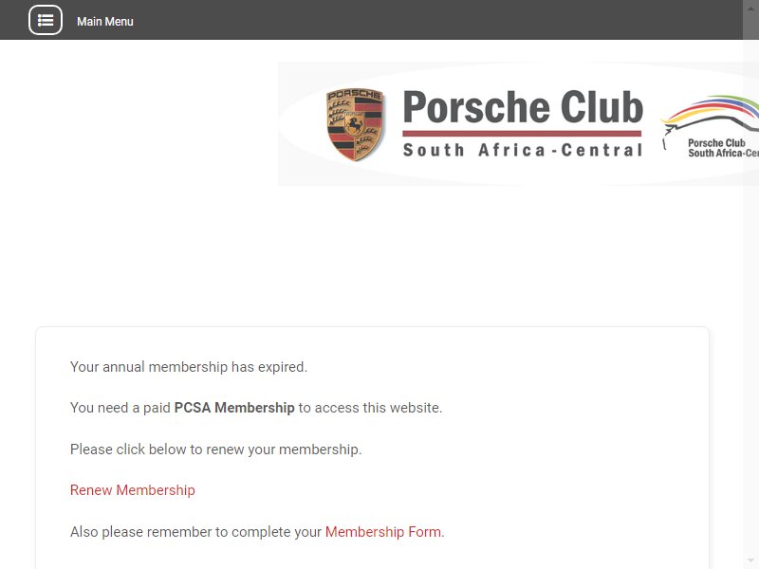Click "Your annual membership has expired." sentence
759x569 pixels.
(189, 367)
